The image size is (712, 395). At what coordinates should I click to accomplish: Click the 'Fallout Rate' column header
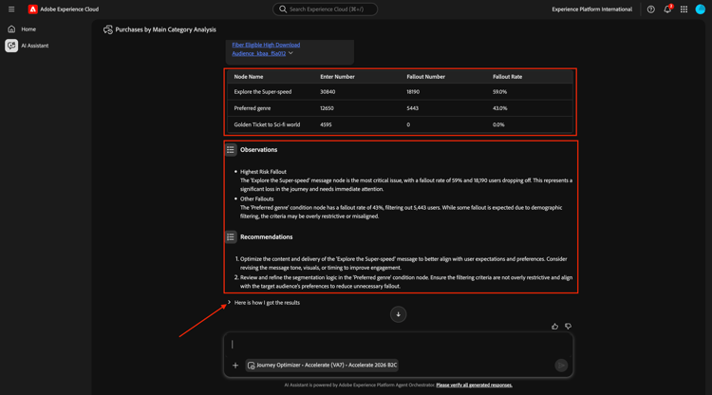click(507, 77)
